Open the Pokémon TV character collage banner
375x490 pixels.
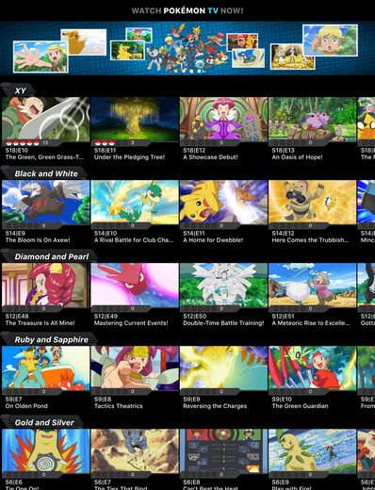click(187, 48)
